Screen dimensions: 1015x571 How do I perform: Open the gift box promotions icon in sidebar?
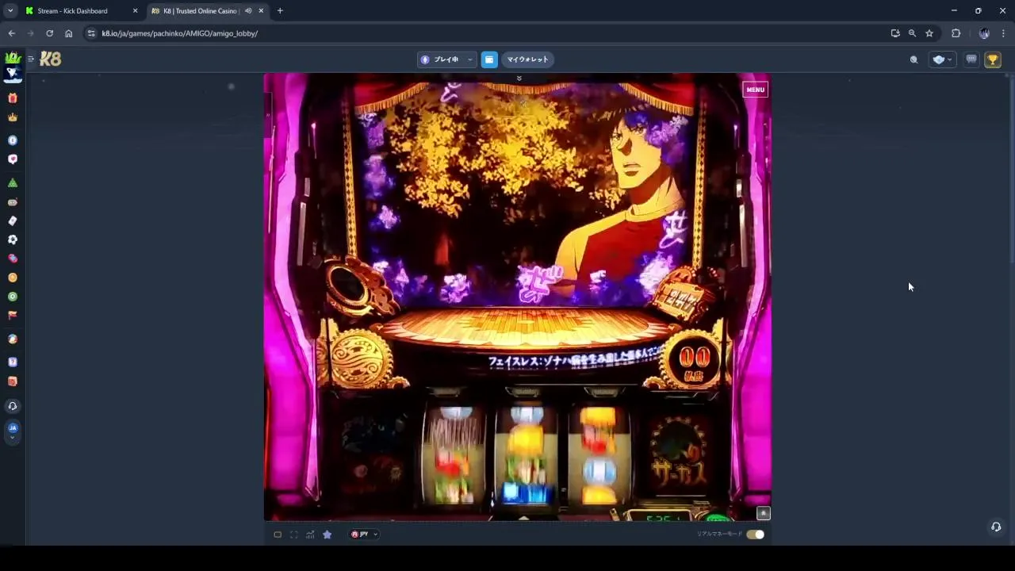[13, 98]
